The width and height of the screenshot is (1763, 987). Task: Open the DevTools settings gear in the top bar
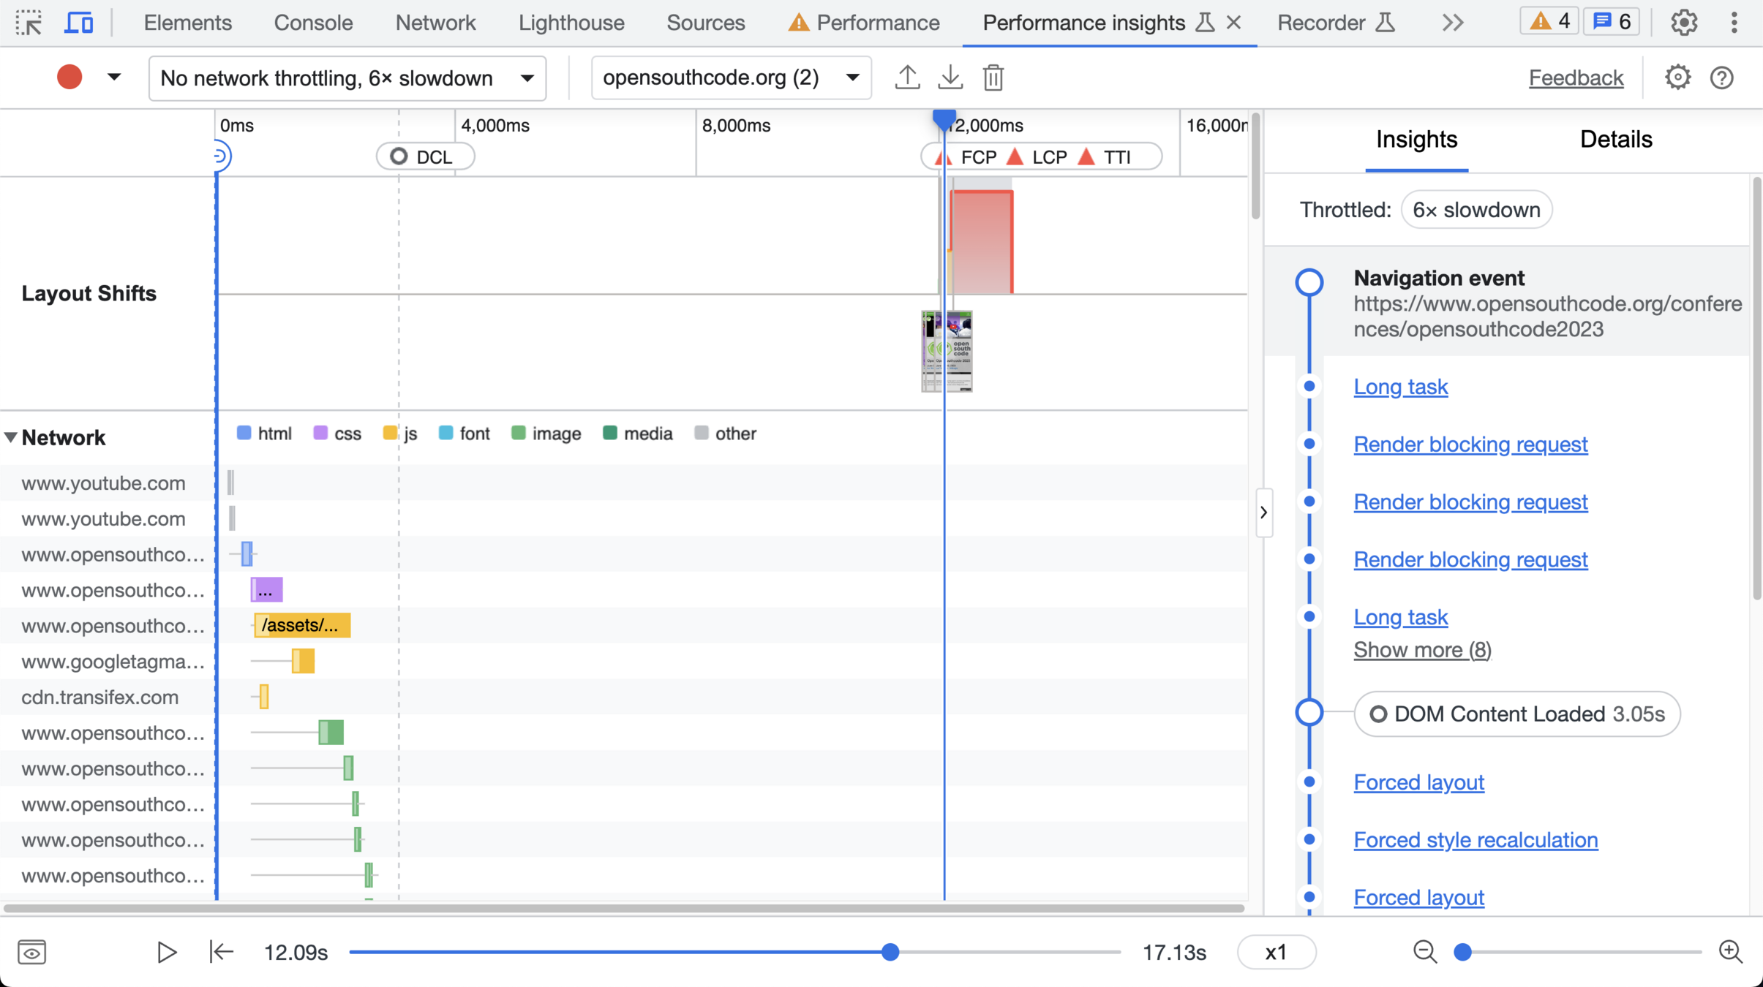pyautogui.click(x=1684, y=23)
